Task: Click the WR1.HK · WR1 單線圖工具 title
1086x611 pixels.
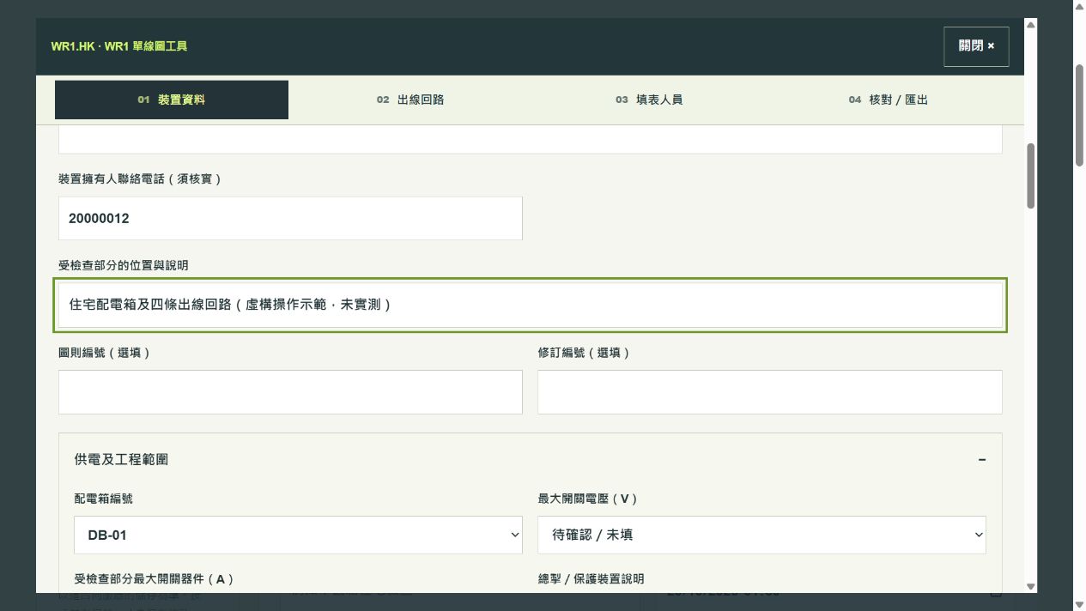Action: point(119,46)
